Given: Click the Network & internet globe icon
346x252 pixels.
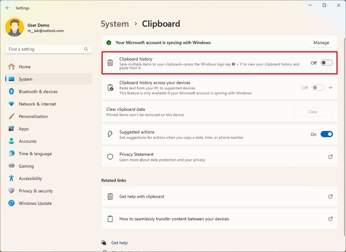Looking at the screenshot, I should (11, 104).
